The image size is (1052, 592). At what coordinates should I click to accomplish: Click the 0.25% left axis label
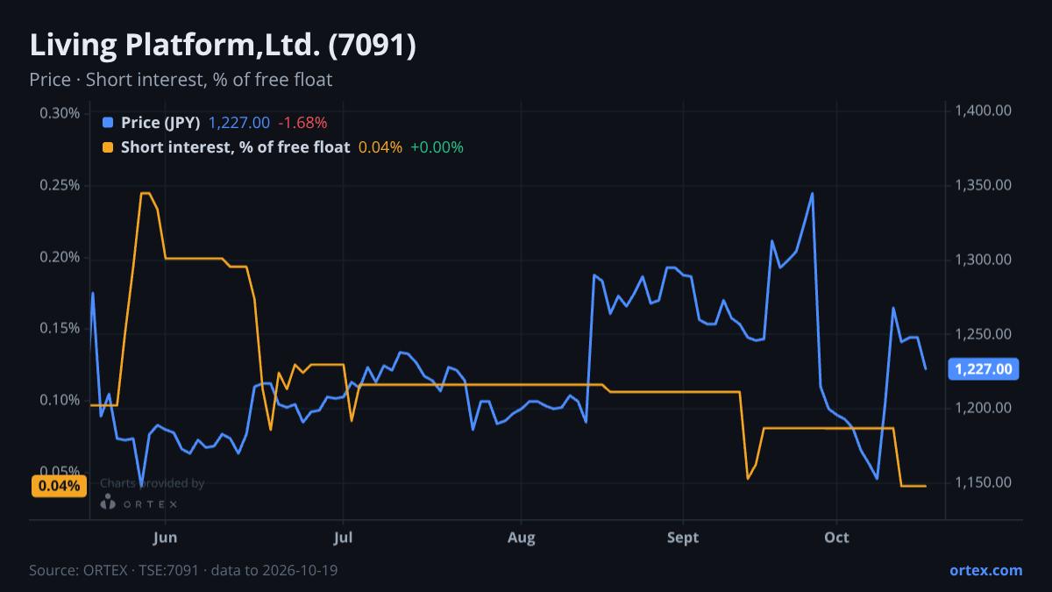pyautogui.click(x=60, y=185)
